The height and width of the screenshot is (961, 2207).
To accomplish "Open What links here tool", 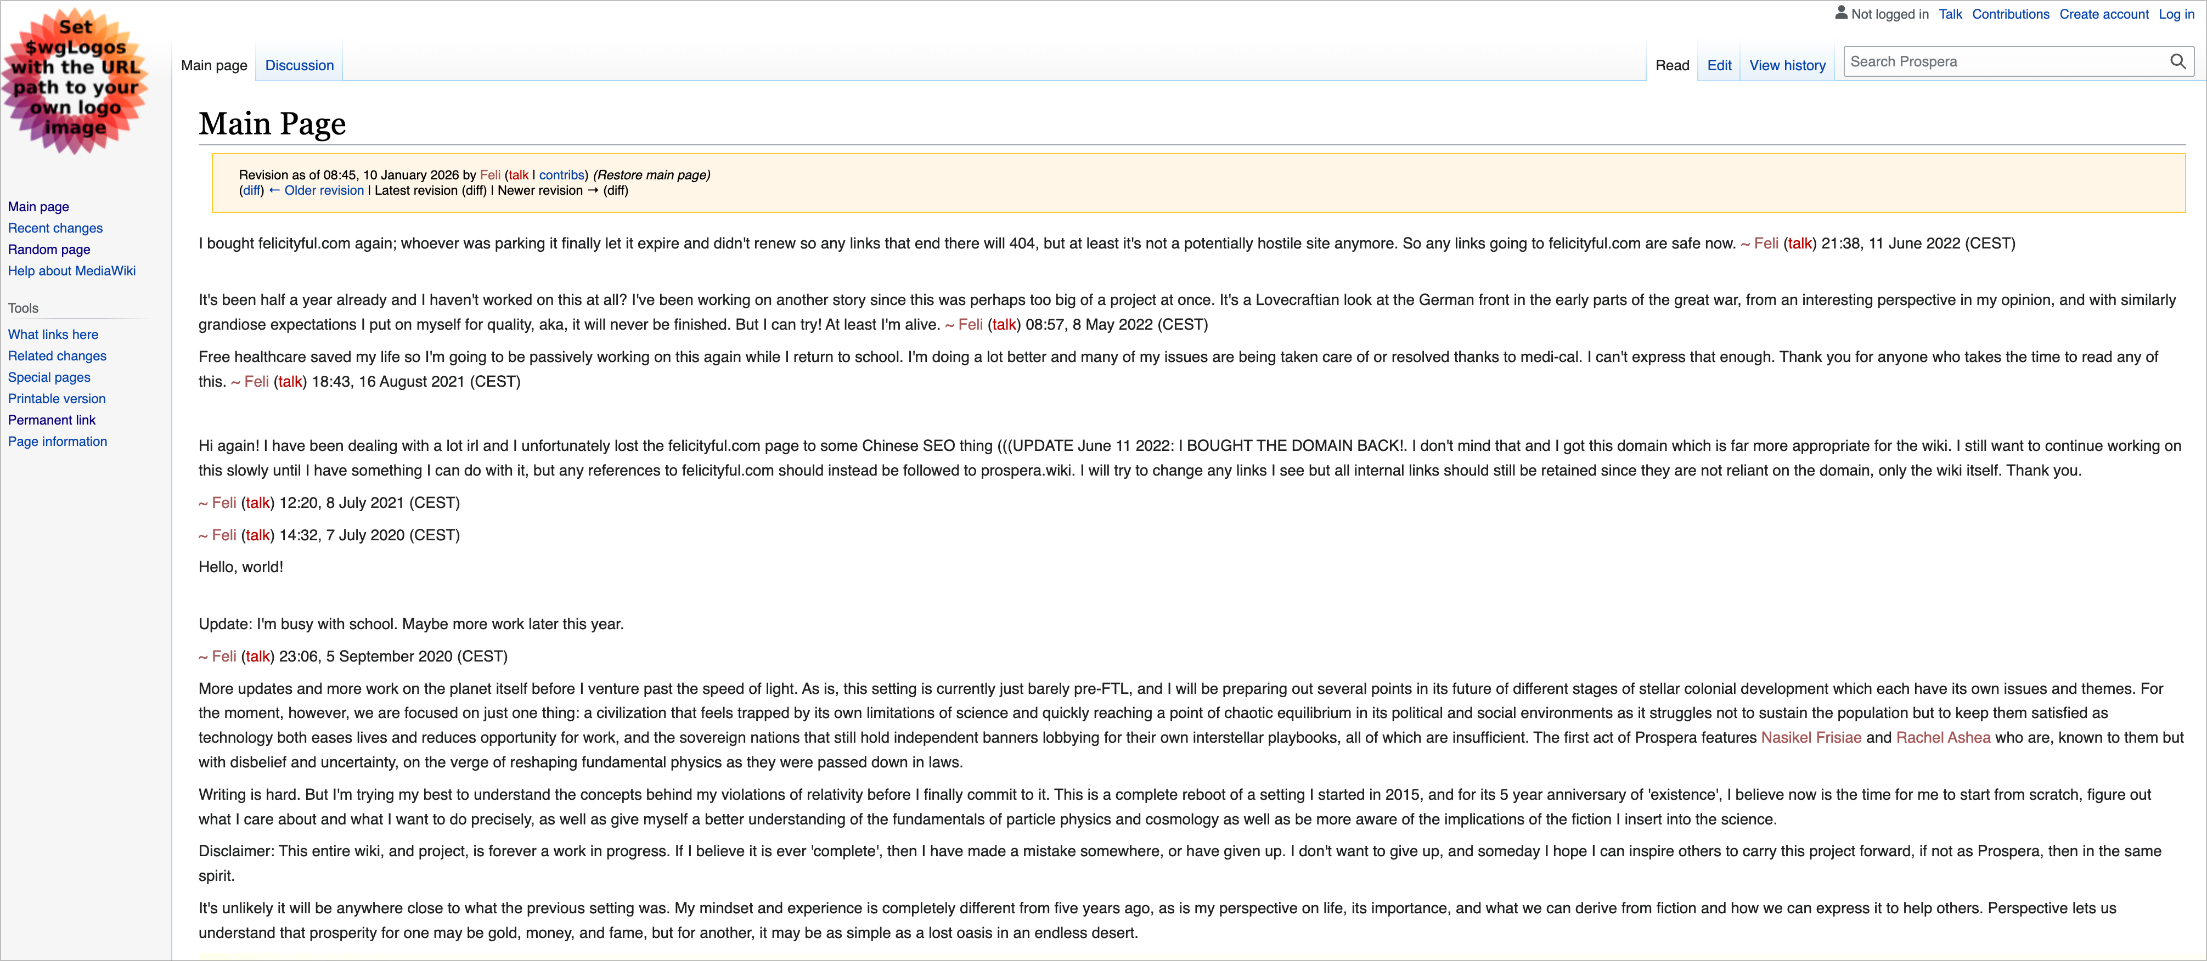I will pyautogui.click(x=53, y=334).
